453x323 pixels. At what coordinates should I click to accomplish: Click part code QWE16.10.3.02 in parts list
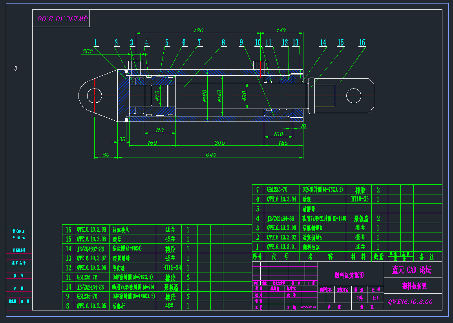pos(282,237)
